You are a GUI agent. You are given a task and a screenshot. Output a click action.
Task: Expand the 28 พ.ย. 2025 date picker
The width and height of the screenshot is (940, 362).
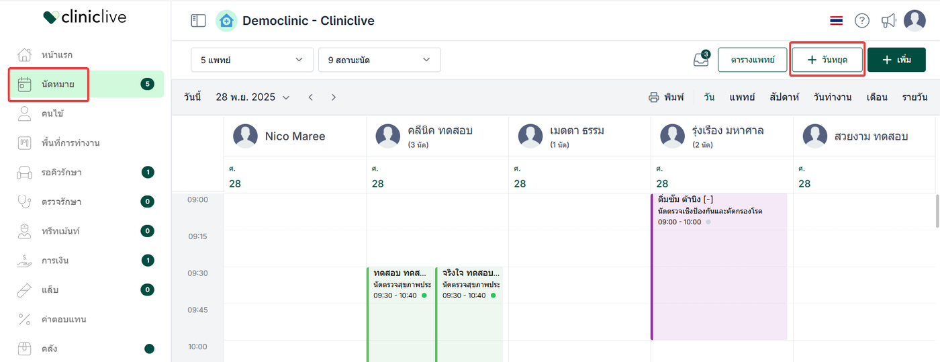click(x=252, y=97)
